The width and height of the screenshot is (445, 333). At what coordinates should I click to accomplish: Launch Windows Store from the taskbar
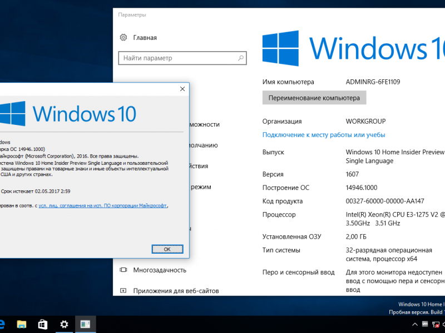[x=43, y=324]
